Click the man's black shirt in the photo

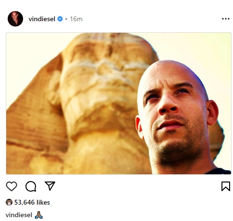(219, 171)
